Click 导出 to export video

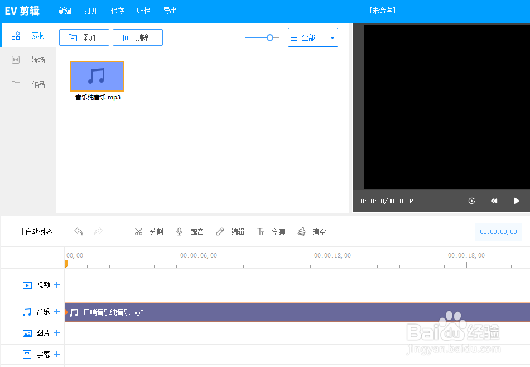(170, 11)
